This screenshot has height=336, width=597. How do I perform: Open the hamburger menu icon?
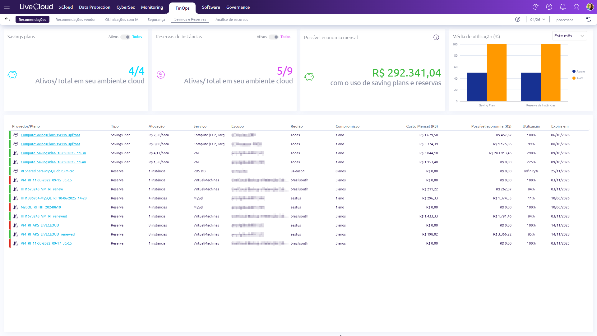pos(7,7)
